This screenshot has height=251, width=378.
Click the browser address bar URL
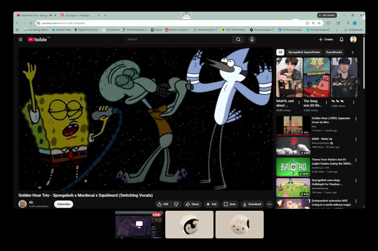pyautogui.click(x=64, y=23)
